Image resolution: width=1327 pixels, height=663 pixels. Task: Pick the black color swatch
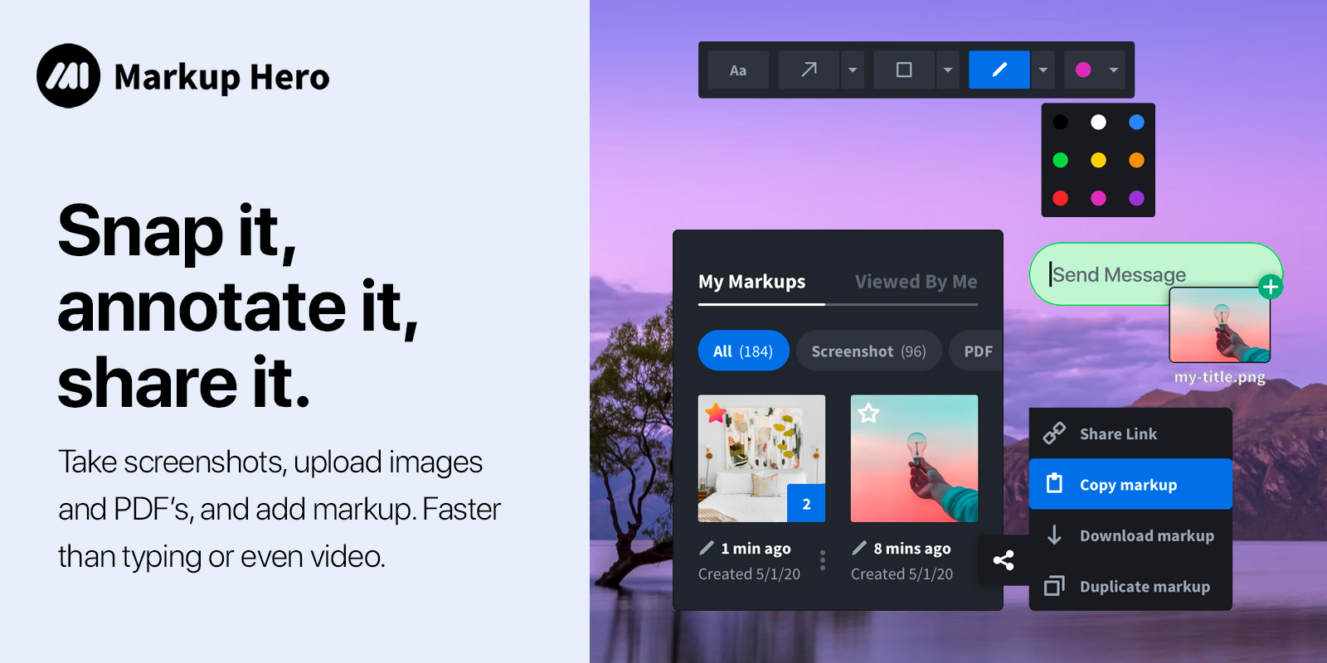[x=1060, y=123]
